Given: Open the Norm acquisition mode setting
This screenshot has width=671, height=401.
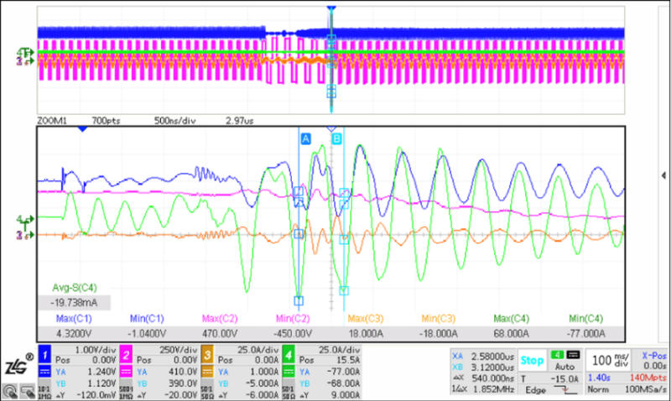Looking at the screenshot, I should tap(597, 390).
